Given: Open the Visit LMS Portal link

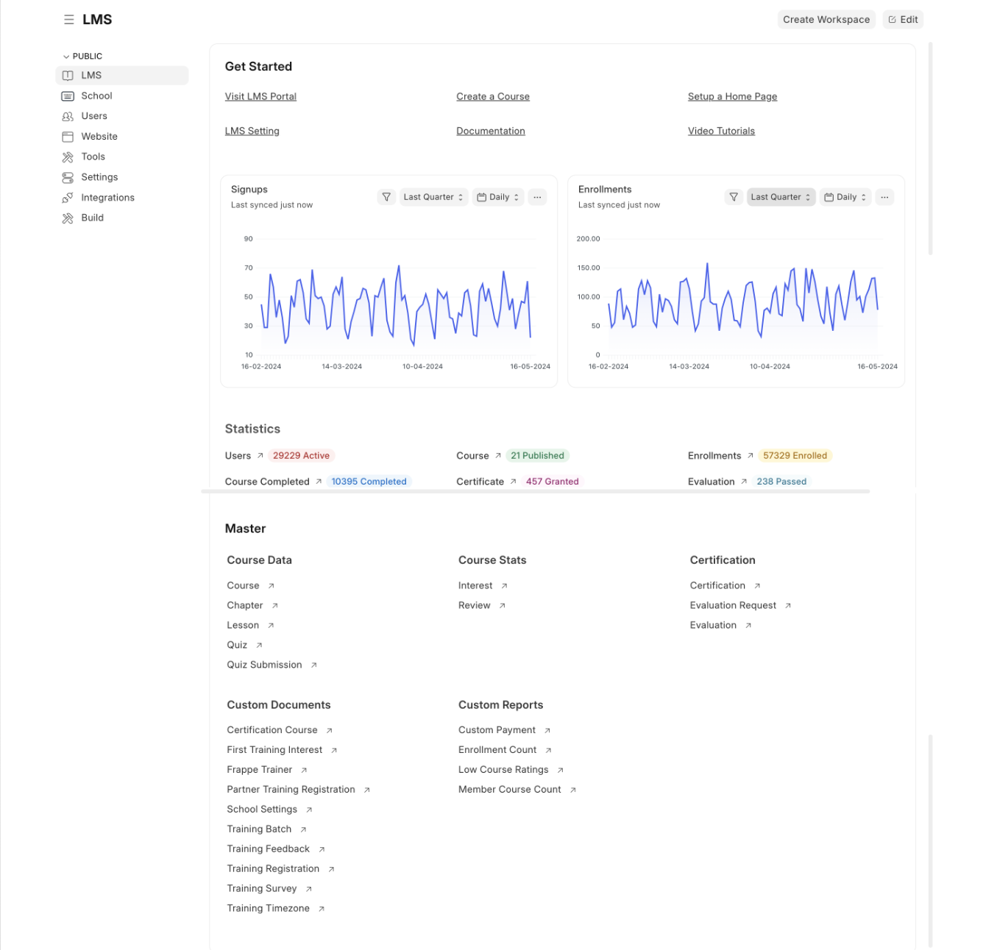Looking at the screenshot, I should point(260,96).
